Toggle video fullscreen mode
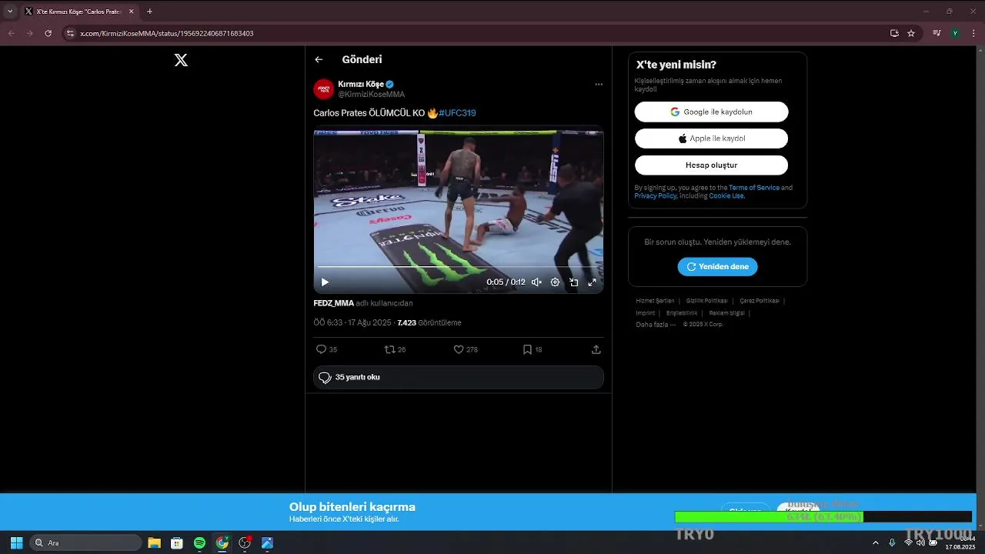The width and height of the screenshot is (985, 554). tap(592, 282)
